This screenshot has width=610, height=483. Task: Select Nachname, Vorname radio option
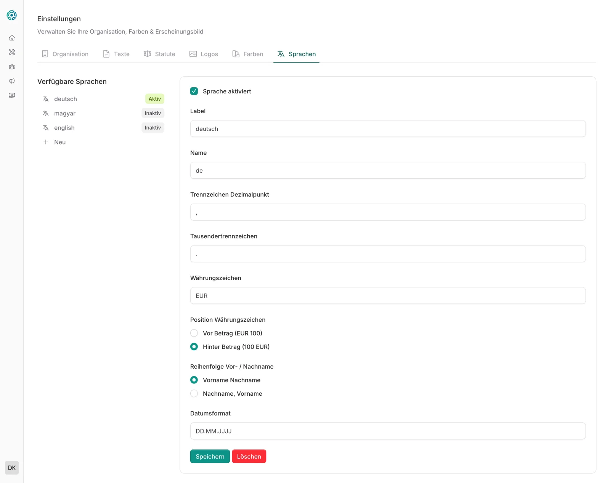(194, 393)
